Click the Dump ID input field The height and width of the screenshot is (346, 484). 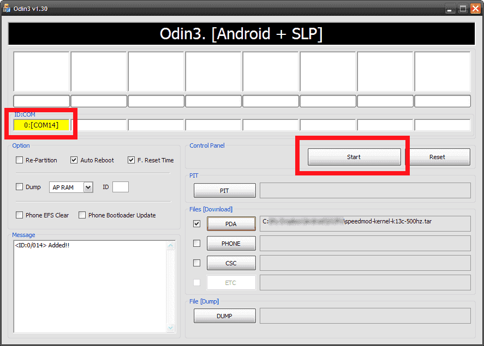[121, 187]
